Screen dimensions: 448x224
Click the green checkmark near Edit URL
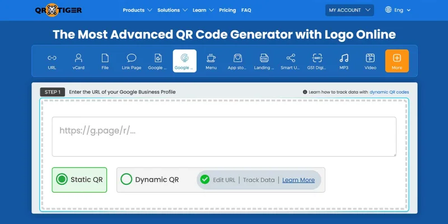click(x=205, y=180)
